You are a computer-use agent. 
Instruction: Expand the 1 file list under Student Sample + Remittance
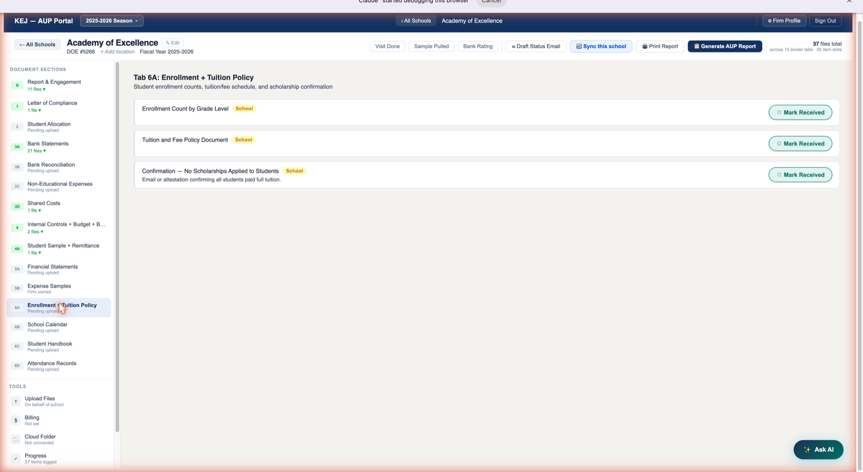[34, 252]
